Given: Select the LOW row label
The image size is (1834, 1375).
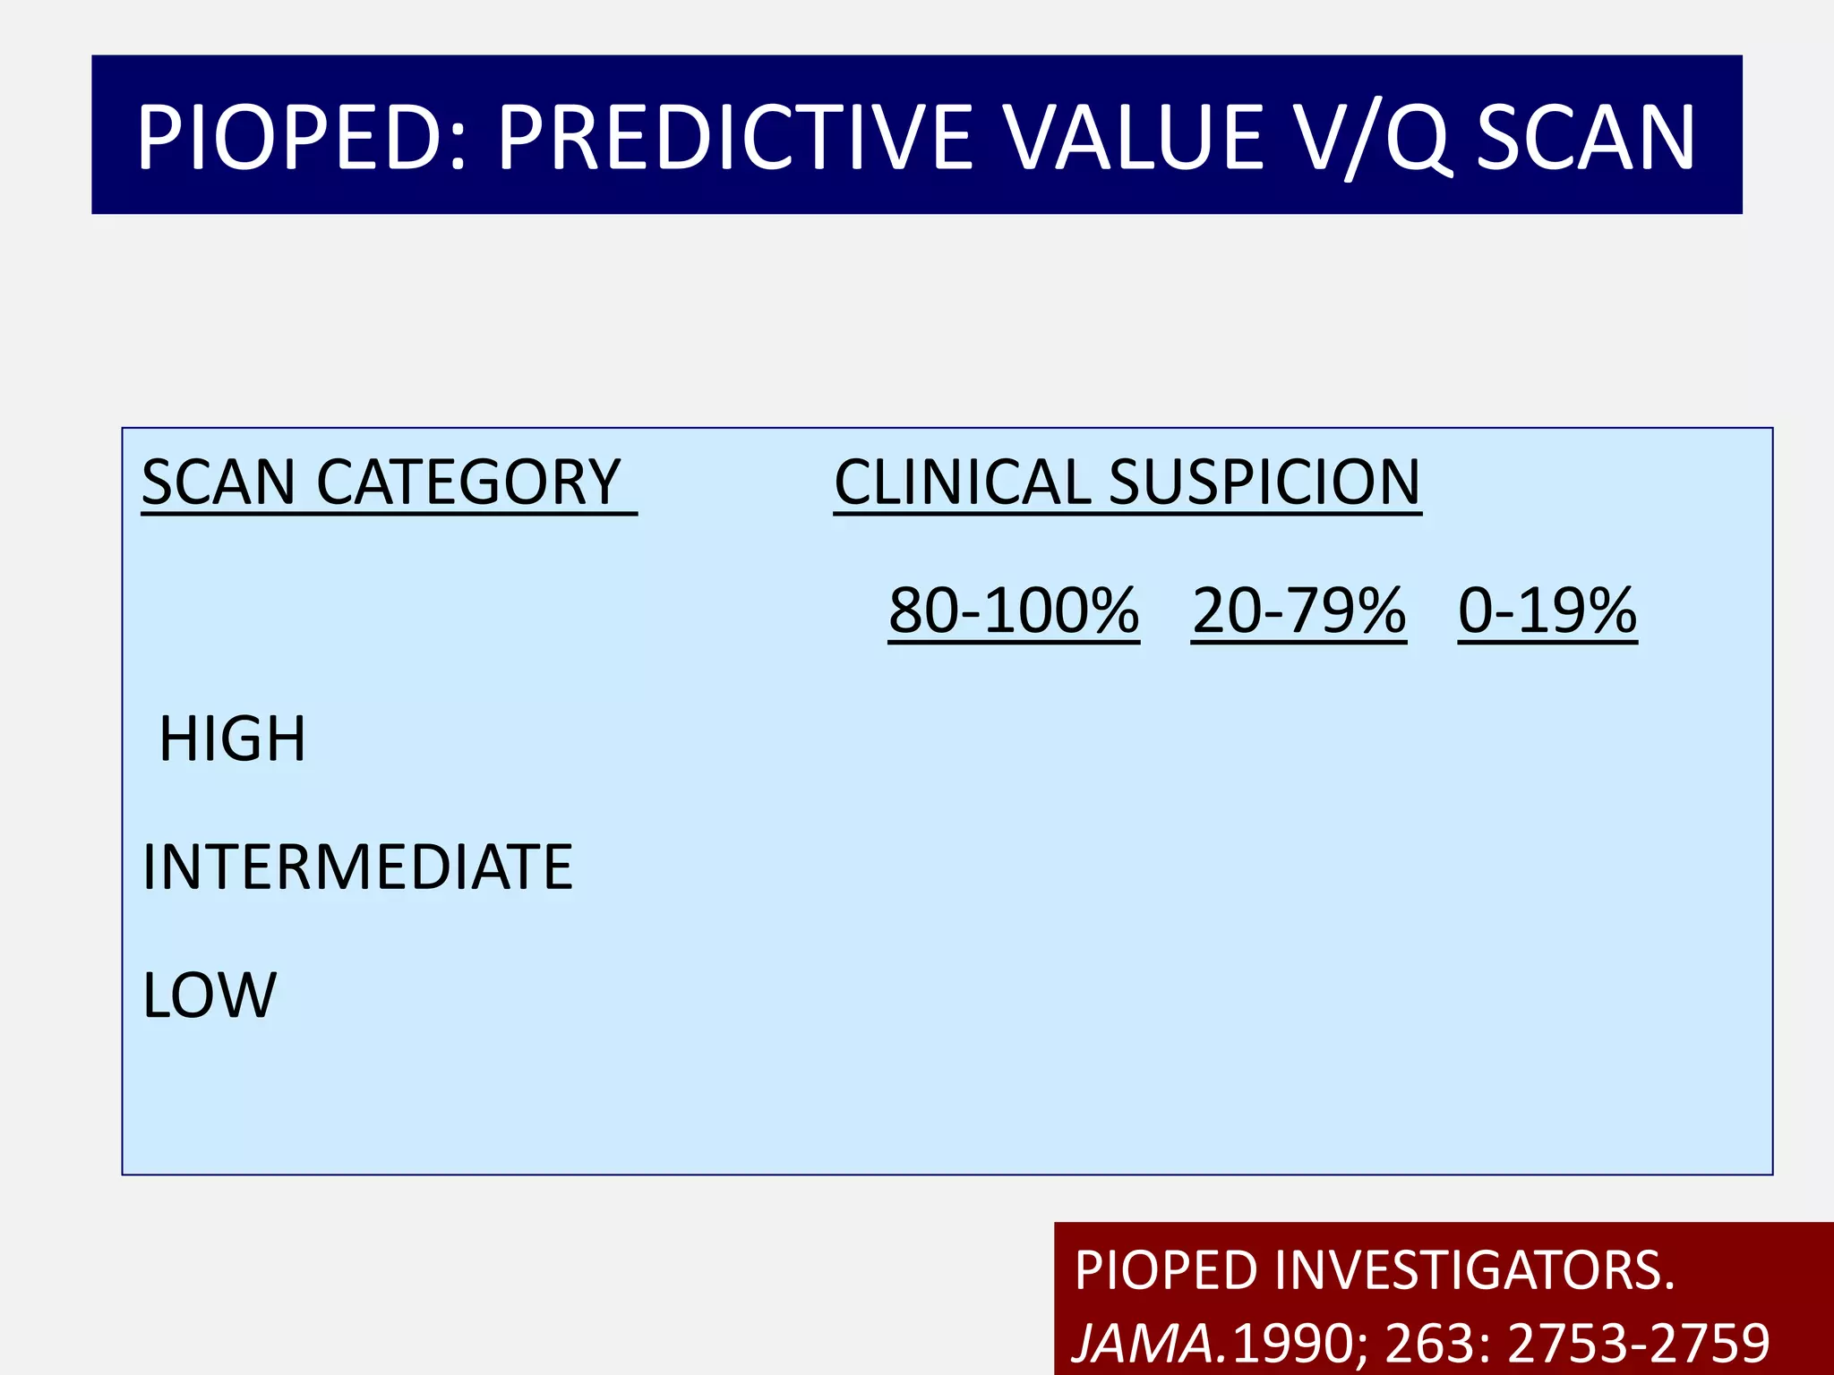Looking at the screenshot, I should 210,995.
